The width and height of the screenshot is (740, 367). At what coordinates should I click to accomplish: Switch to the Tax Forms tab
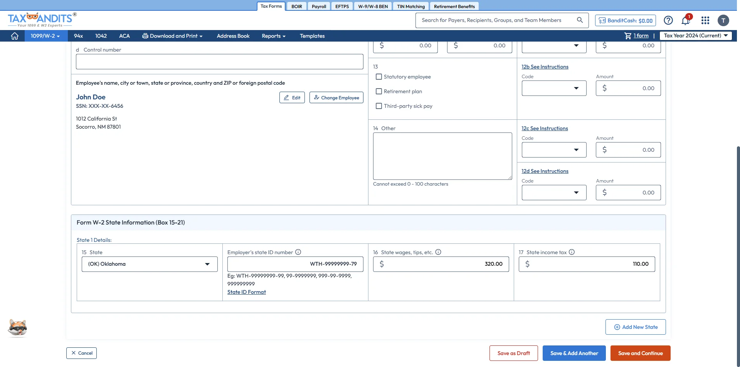coord(271,6)
